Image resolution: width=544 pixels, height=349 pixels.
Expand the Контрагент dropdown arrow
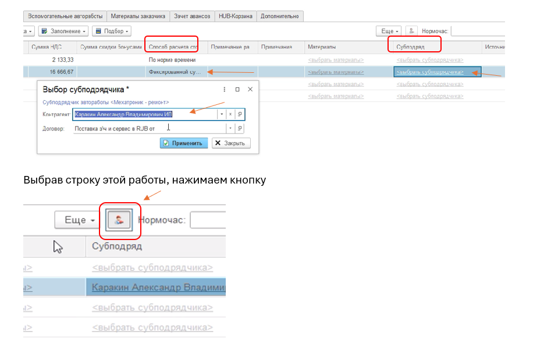tap(221, 114)
